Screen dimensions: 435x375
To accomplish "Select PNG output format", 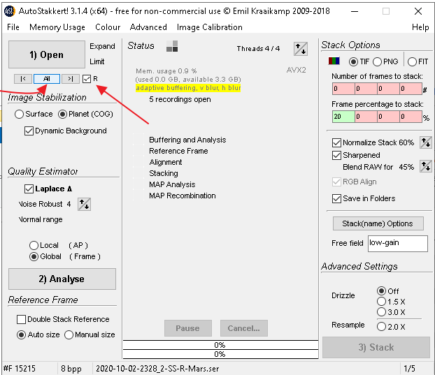I will (x=378, y=61).
